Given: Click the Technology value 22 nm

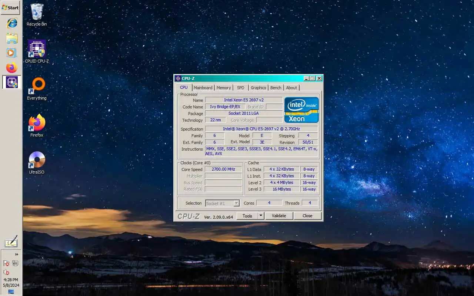Looking at the screenshot, I should coord(216,120).
